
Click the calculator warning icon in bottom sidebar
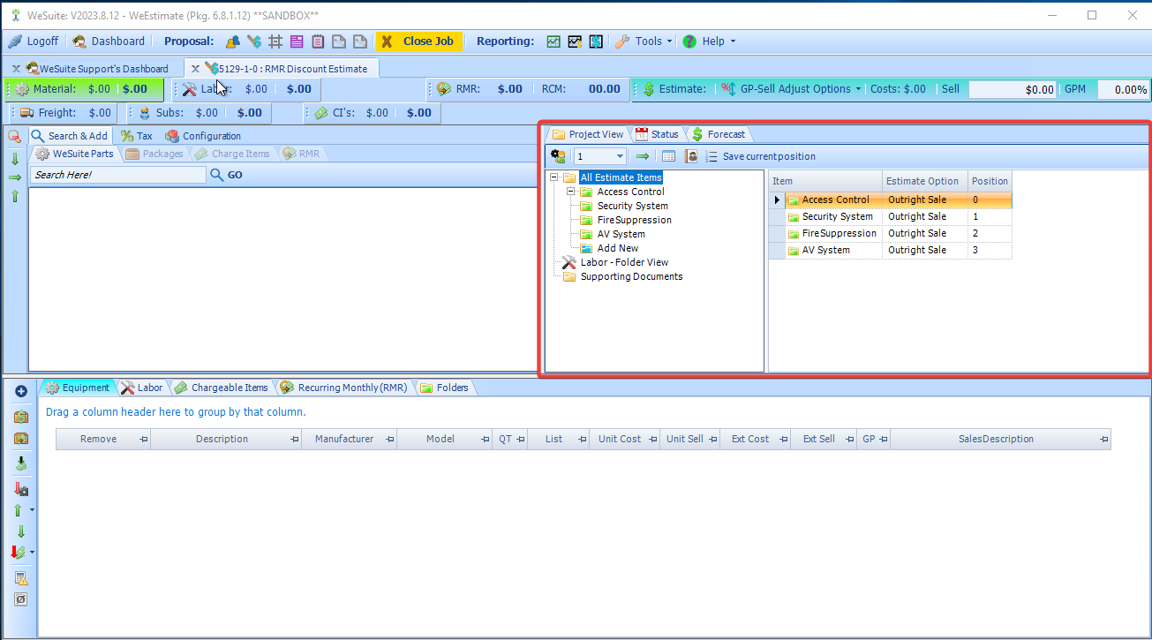click(21, 578)
